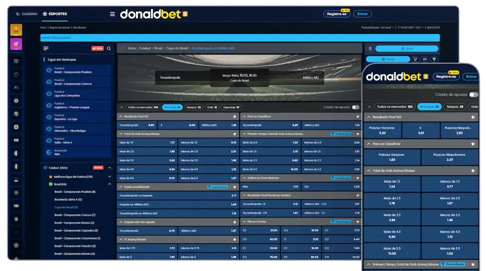Click the back arrow in the breadcrumb bar
This screenshot has height=271, width=486.
point(122,48)
